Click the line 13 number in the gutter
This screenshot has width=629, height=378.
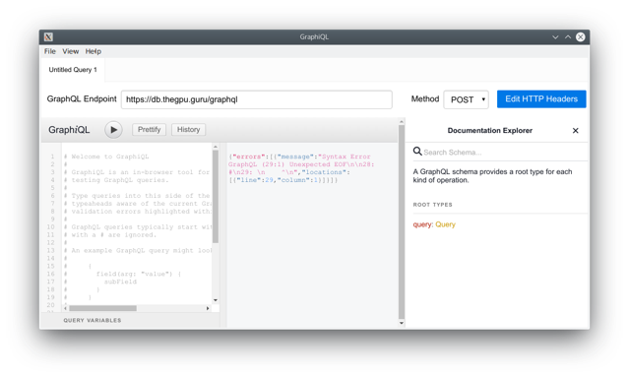point(50,250)
